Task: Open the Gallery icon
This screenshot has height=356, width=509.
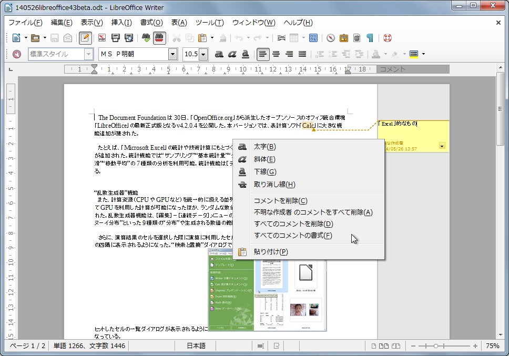Action: (344, 38)
